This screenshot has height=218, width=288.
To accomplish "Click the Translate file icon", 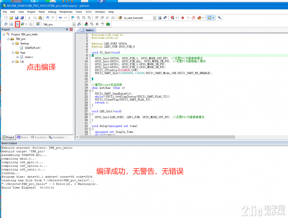I will coord(6,24).
